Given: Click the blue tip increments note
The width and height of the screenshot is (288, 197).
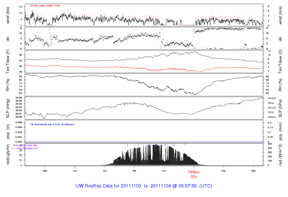Looking at the screenshot, I should tap(52, 124).
